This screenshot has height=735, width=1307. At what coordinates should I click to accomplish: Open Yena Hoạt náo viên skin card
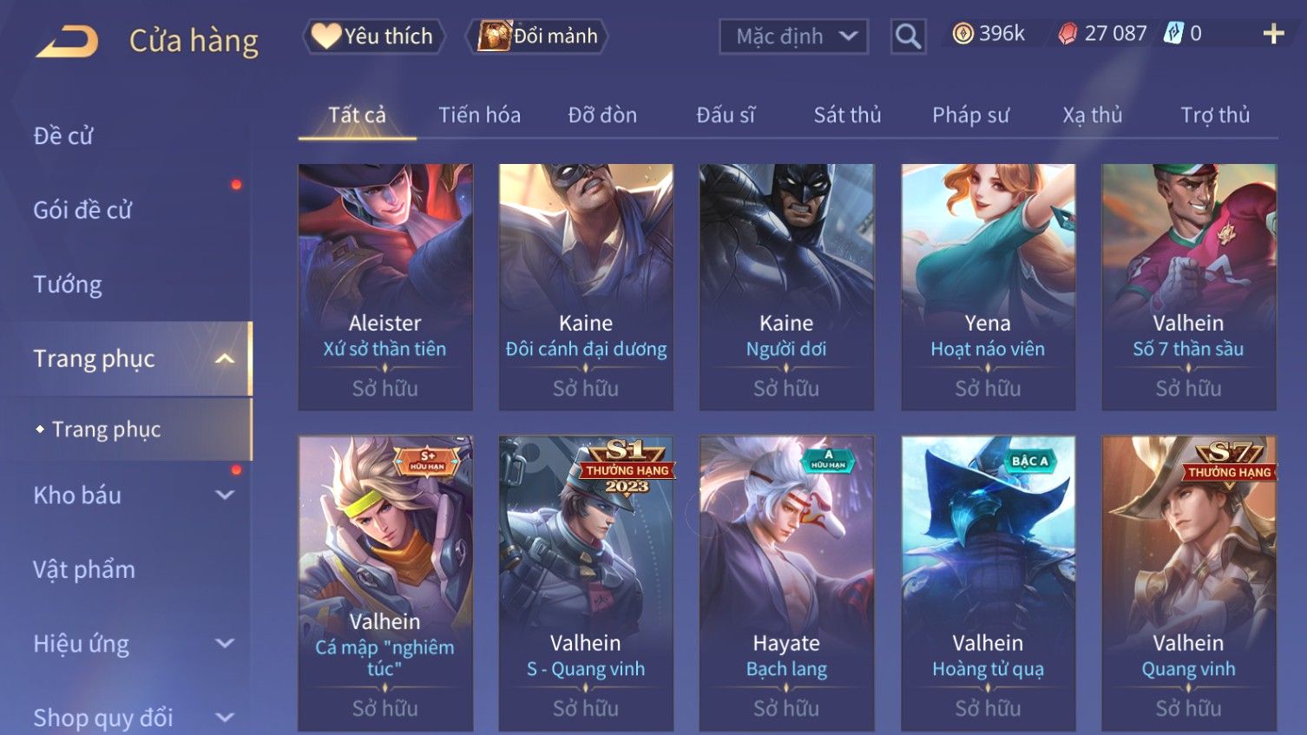point(988,286)
